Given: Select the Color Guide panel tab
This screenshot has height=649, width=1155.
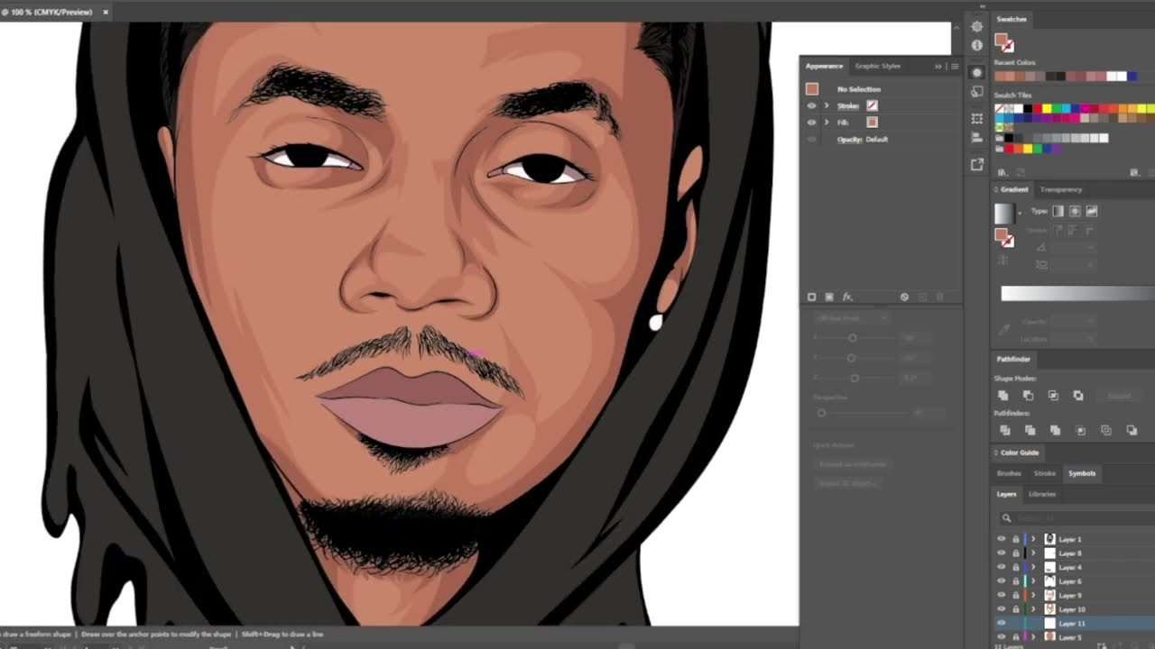Looking at the screenshot, I should (1019, 452).
